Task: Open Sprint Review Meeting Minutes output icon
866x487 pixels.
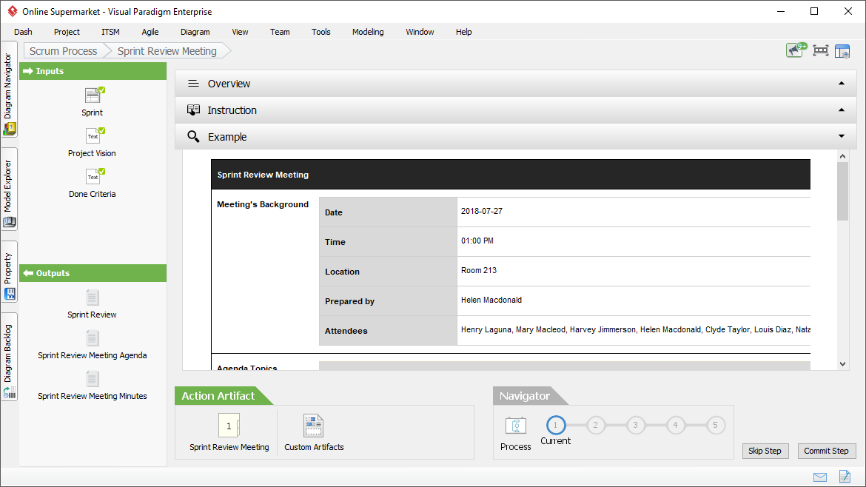Action: coord(93,379)
